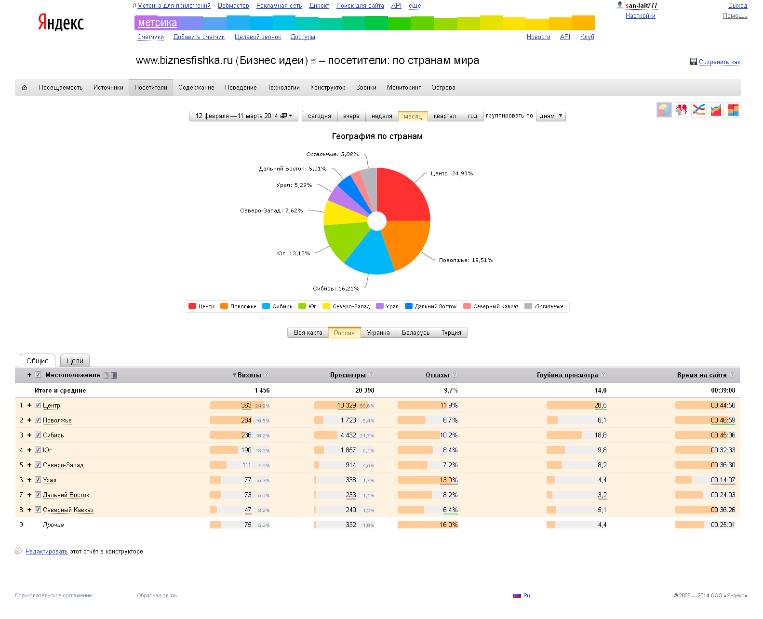The image size is (763, 619).
Task: Open the group by дням dropdown
Action: [550, 116]
